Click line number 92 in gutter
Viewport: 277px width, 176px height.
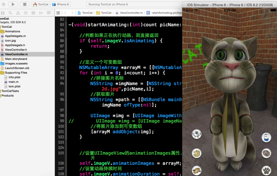(x=62, y=73)
